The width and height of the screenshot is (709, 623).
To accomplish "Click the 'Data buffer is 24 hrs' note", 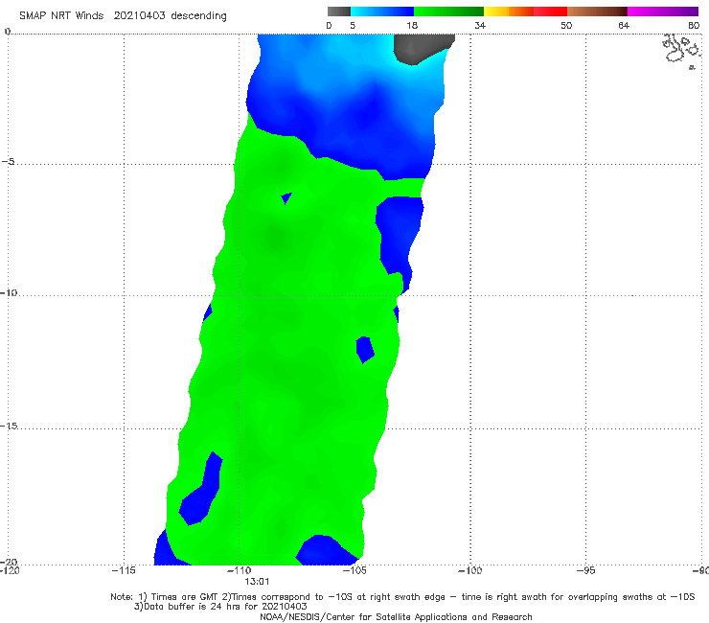I will click(220, 607).
